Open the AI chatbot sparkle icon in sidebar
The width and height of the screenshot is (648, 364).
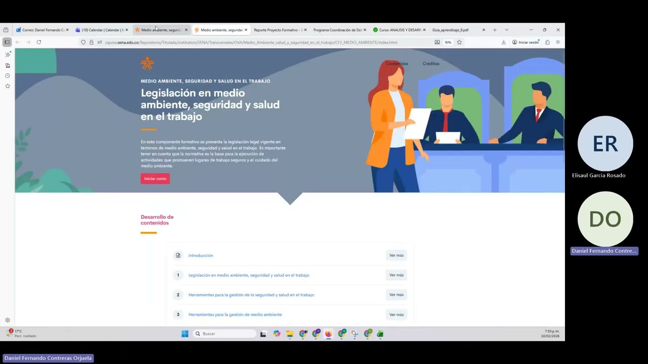[x=8, y=55]
